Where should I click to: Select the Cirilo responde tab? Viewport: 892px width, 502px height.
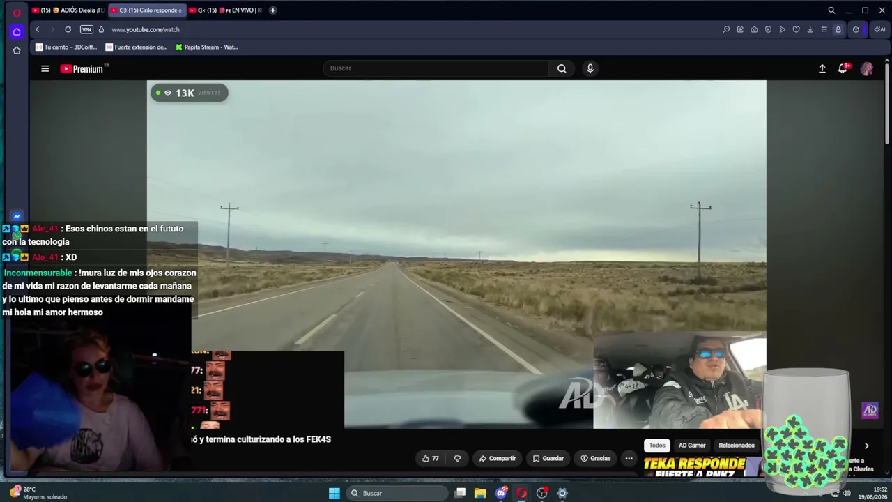point(147,10)
